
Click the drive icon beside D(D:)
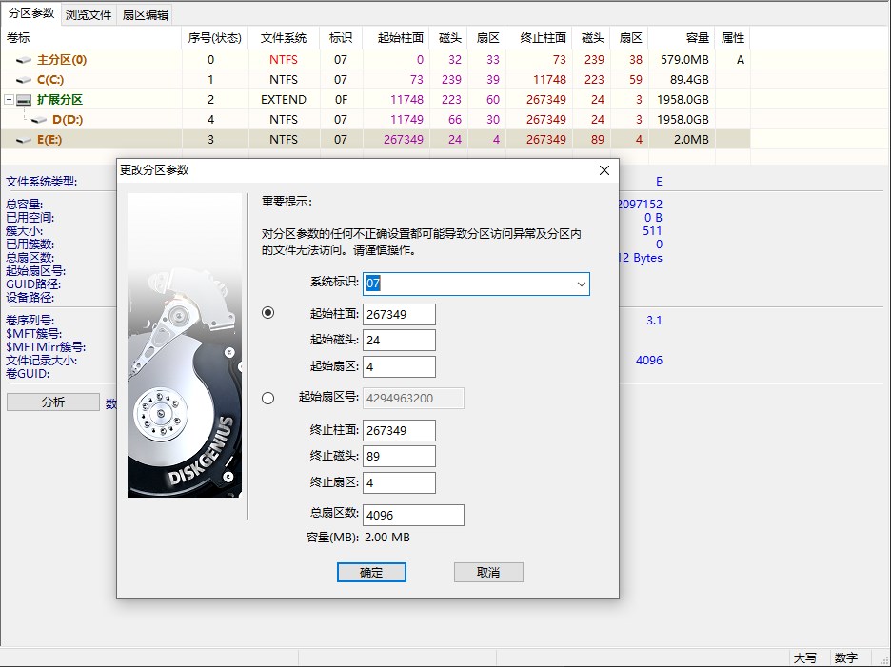tap(39, 120)
